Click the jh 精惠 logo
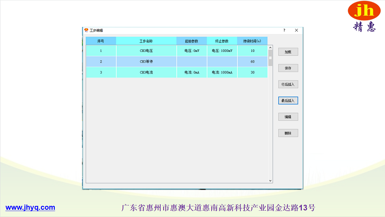385x217 pixels. (364, 16)
